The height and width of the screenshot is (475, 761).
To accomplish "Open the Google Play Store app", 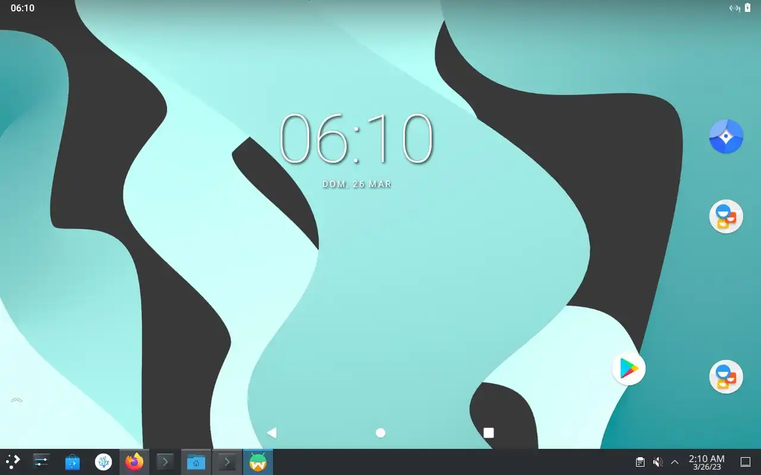I will [628, 368].
